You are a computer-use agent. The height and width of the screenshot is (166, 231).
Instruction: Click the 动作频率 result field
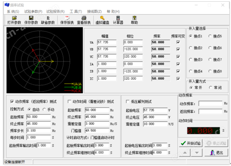[x=210, y=104]
